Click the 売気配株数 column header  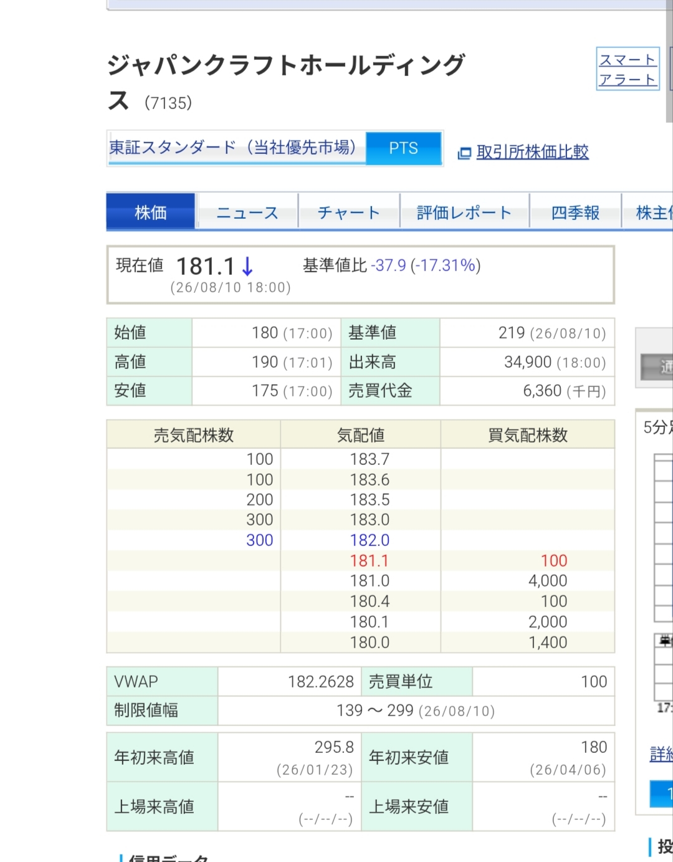pyautogui.click(x=194, y=435)
